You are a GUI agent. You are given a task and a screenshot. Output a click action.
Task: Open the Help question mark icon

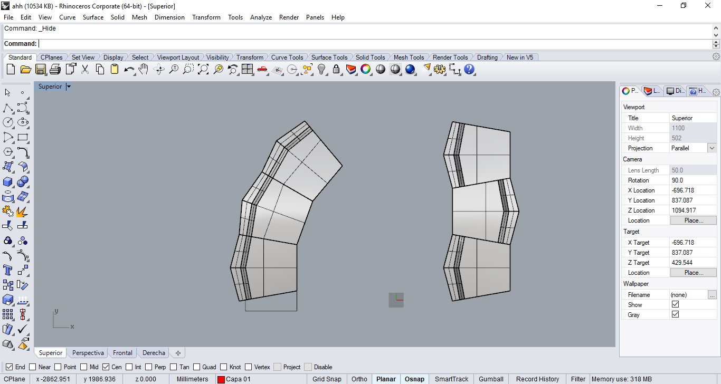coord(469,69)
